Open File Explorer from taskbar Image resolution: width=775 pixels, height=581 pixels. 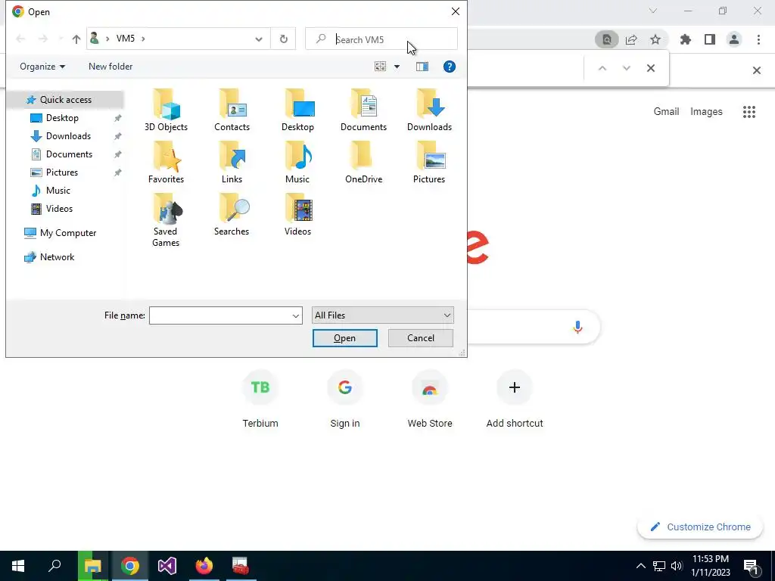(x=92, y=566)
